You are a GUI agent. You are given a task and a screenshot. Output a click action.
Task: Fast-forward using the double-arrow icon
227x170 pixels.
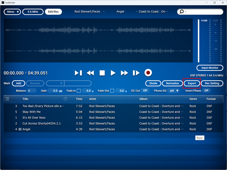click(124, 73)
